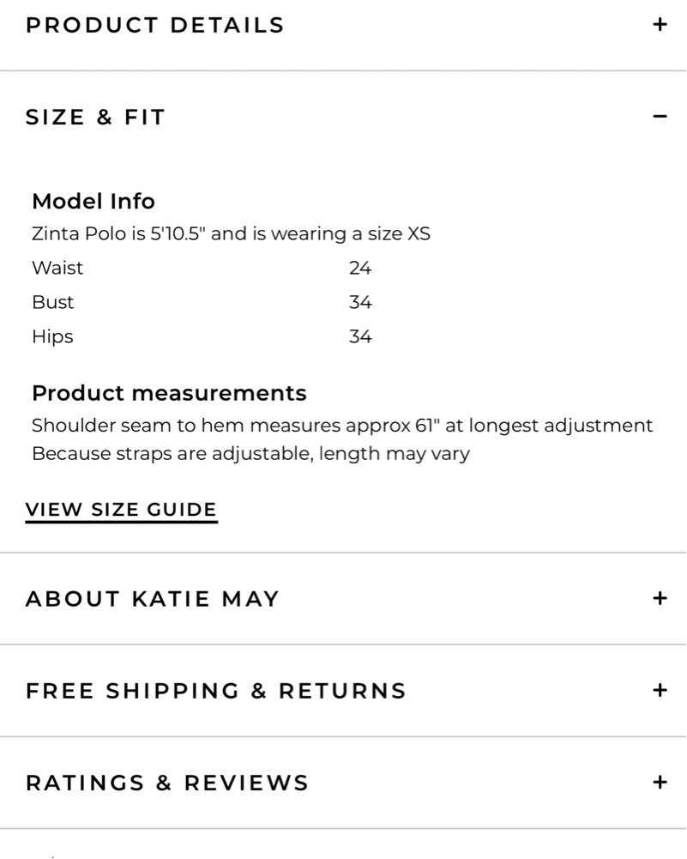687x859 pixels.
Task: Tap the plus icon next to Ratings & Reviews
Action: [x=660, y=783]
